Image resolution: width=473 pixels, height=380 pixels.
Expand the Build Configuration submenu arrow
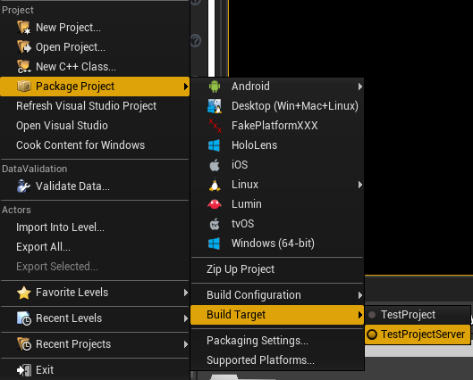coord(359,295)
